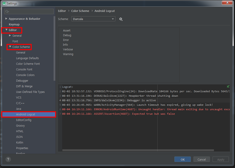Screen dimensions: 235x168
Task: Click the Logcat: header preview line
Action: pyautogui.click(x=68, y=87)
